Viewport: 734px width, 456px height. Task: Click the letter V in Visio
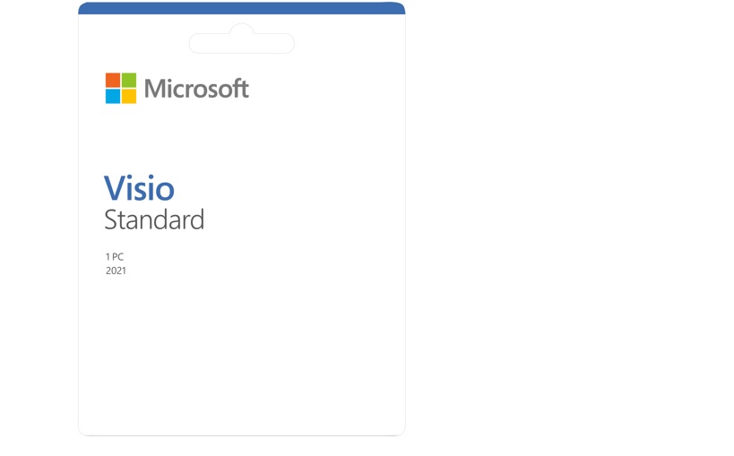pos(113,188)
